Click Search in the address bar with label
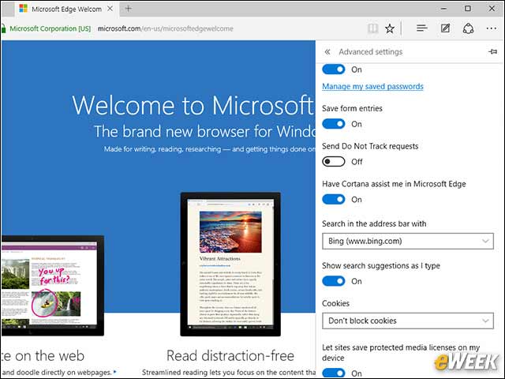The height and width of the screenshot is (379, 505). (x=374, y=223)
